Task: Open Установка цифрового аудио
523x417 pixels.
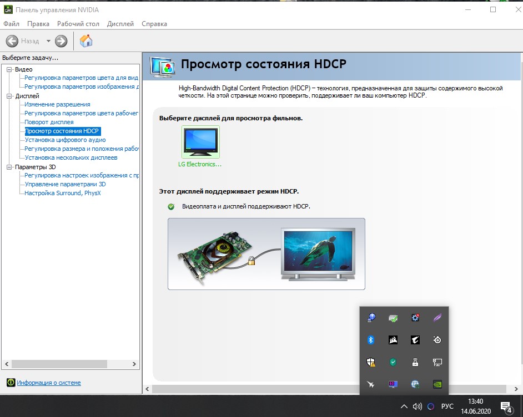Action: click(x=66, y=140)
